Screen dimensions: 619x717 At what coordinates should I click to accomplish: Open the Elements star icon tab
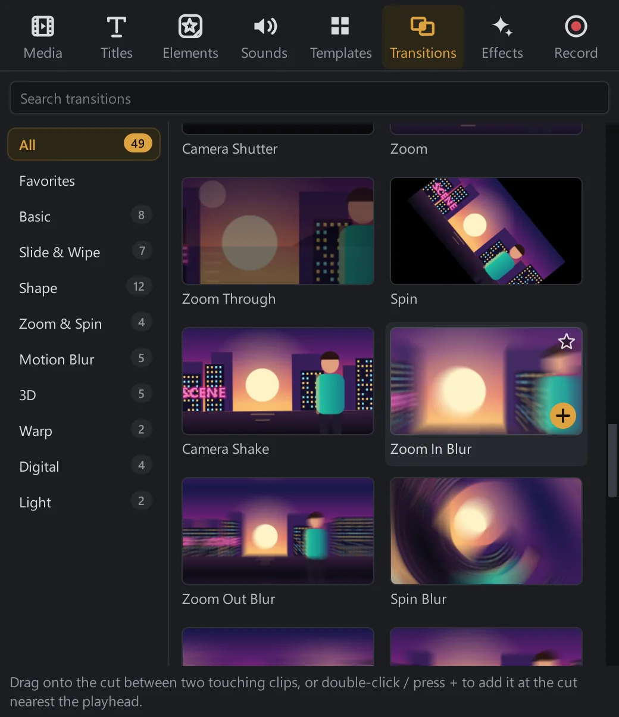click(190, 26)
